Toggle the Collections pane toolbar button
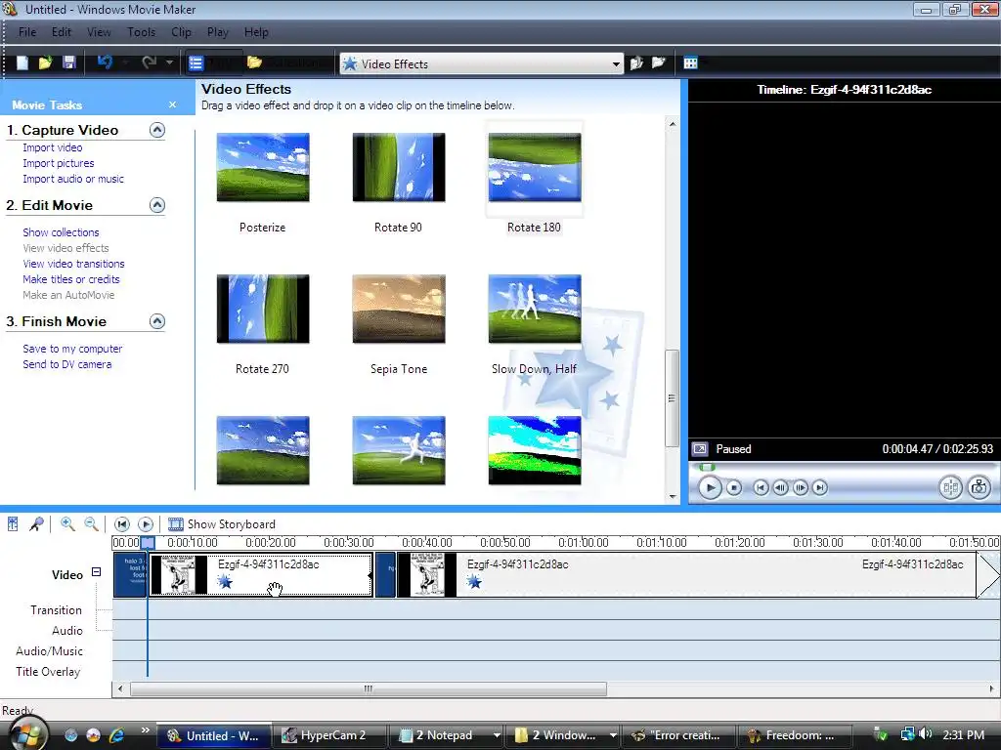The image size is (1001, 750). pos(287,62)
